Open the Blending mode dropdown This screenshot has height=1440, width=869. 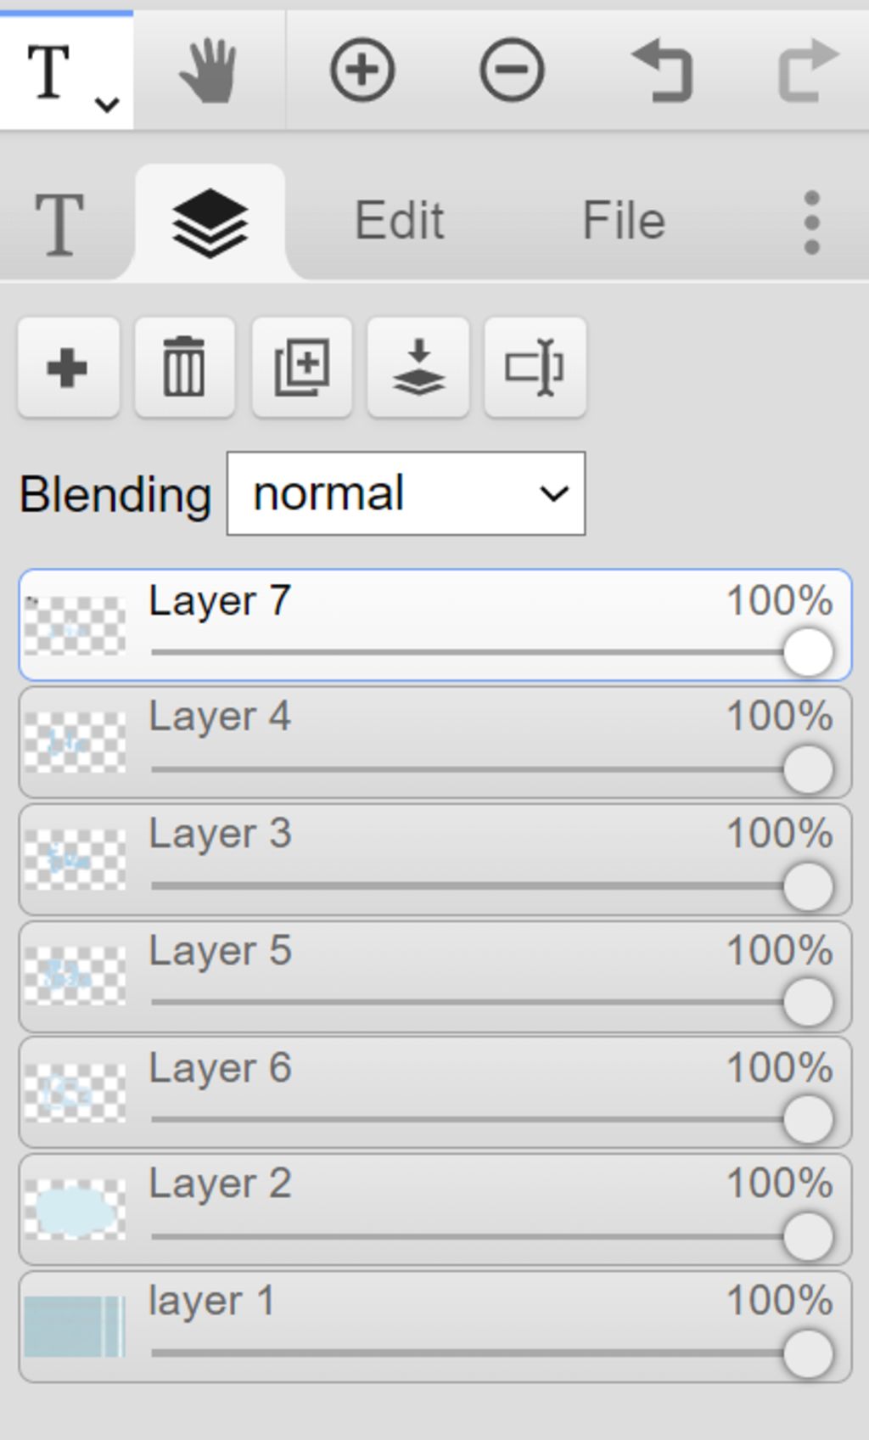pos(406,493)
